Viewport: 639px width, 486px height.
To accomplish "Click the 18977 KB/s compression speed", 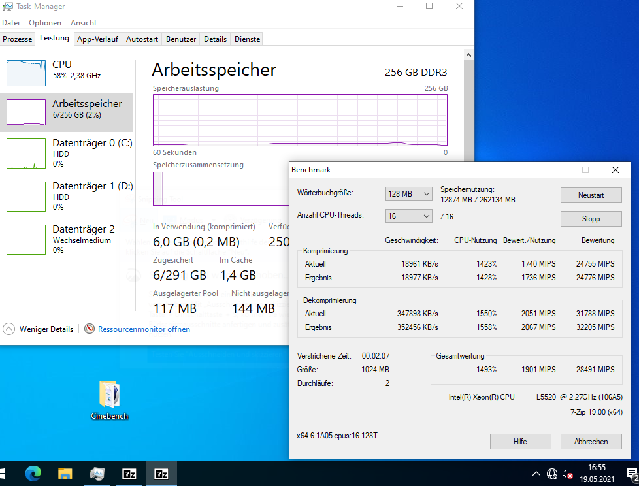I will 419,278.
